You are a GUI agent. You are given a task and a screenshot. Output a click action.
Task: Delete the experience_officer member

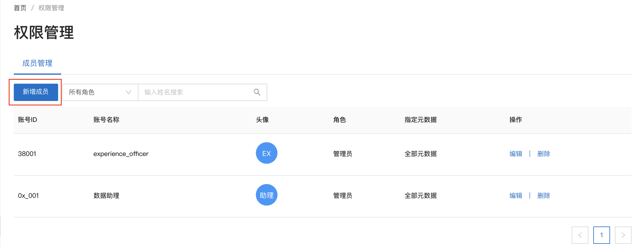point(544,154)
